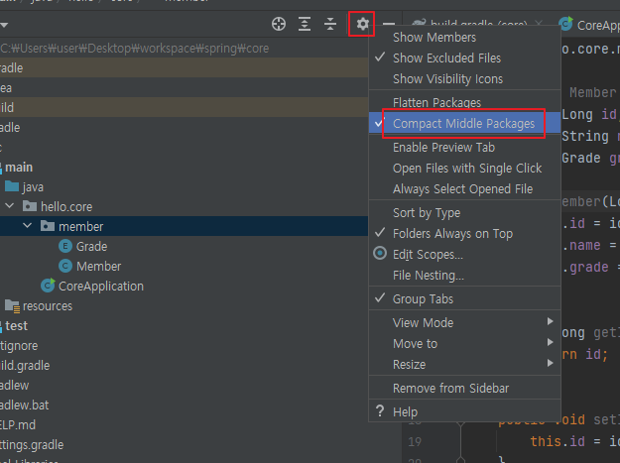Select the gradlew.bat file row
The width and height of the screenshot is (620, 463).
click(x=184, y=405)
